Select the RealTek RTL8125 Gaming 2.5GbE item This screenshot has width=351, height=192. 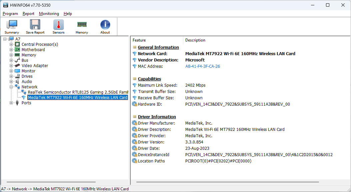[78, 92]
